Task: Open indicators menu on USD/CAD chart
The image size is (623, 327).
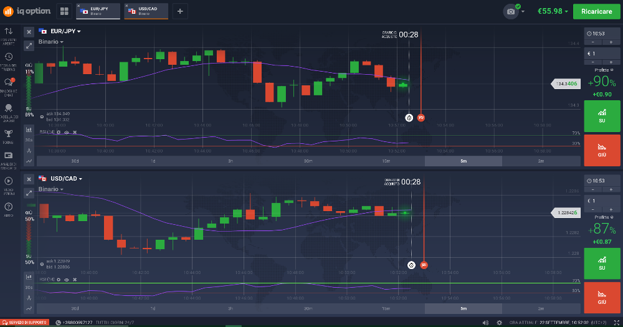Action: tap(29, 308)
